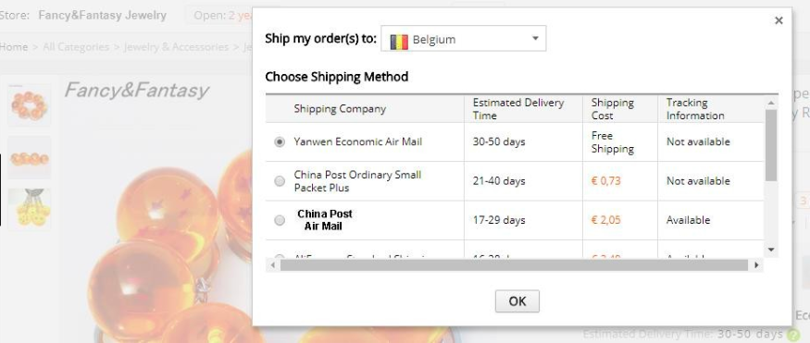This screenshot has width=810, height=343.
Task: Close the shipping method dialog
Action: tap(779, 20)
